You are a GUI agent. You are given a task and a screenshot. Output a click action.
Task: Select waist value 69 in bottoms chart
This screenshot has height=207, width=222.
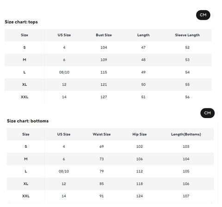pos(102,146)
